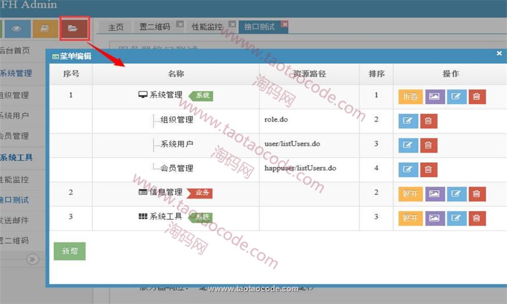
Task: Click the green 新增 button
Action: point(69,251)
